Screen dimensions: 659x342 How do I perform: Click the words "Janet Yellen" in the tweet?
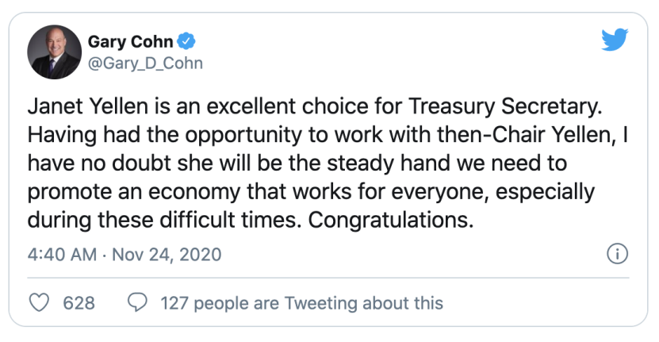point(88,106)
